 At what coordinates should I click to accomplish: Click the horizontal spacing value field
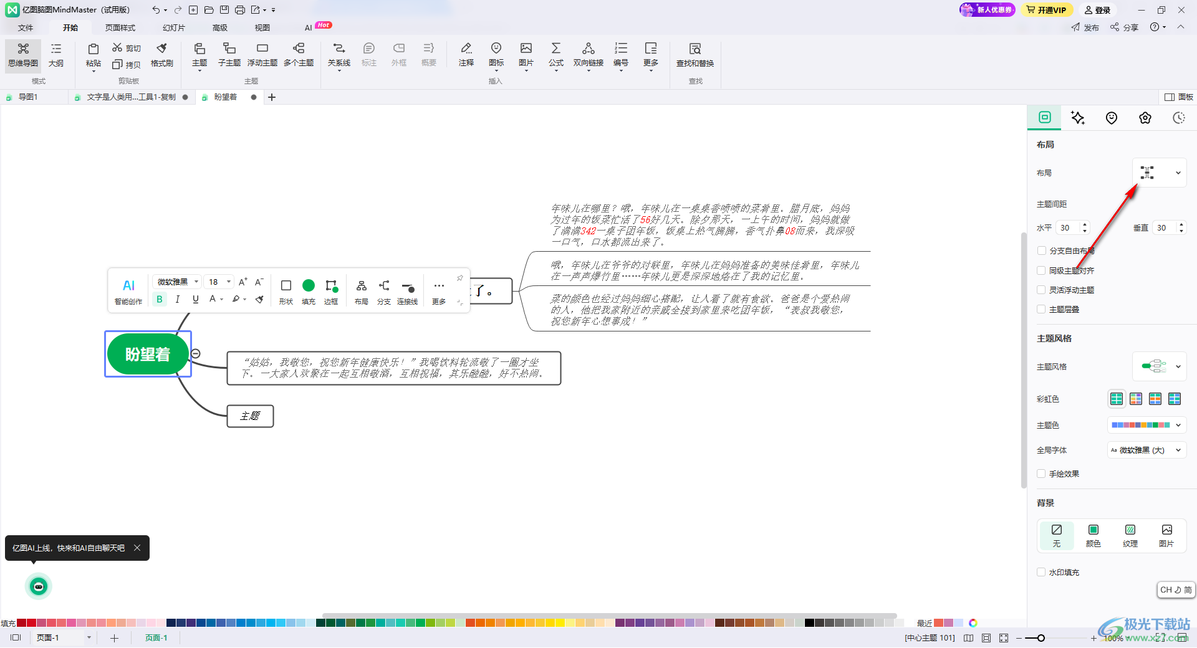(x=1067, y=227)
